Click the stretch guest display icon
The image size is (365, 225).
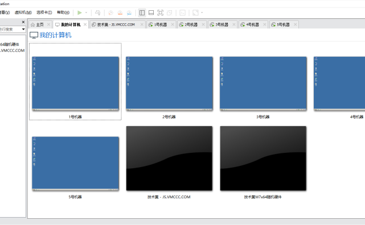point(195,13)
